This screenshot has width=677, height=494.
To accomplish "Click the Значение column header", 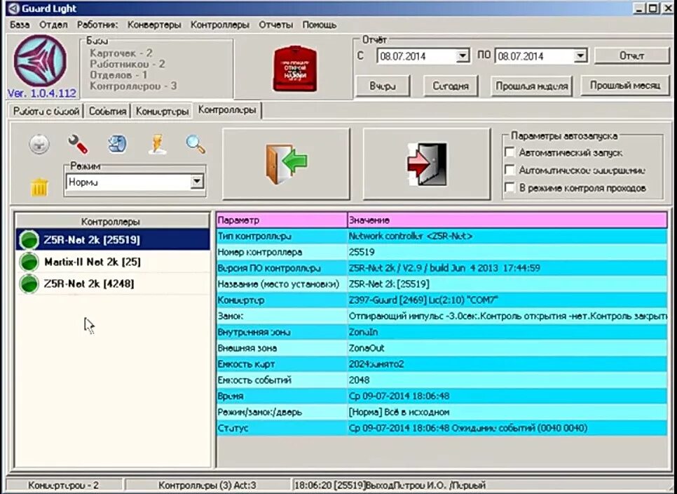I will point(507,220).
